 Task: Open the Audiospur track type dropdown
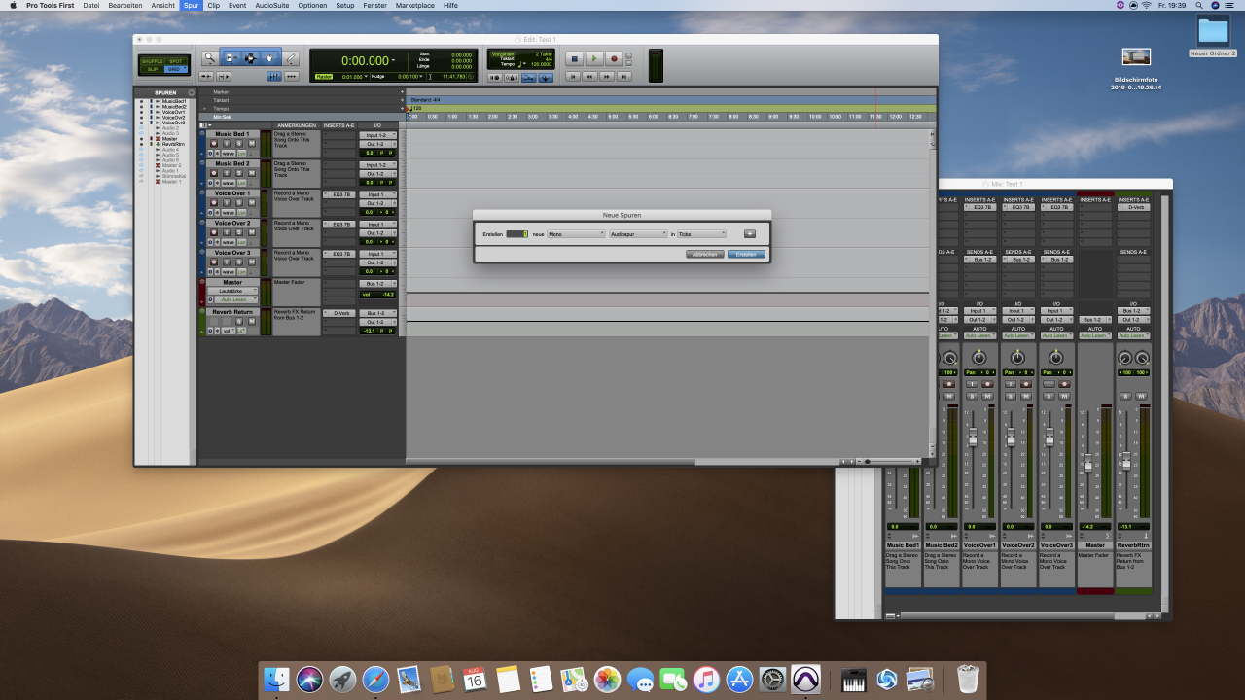[638, 234]
